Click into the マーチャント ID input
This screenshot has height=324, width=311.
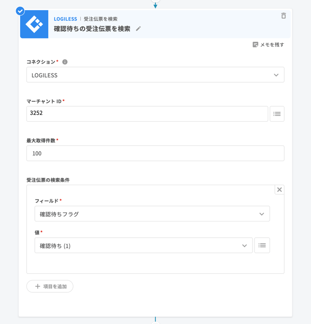(x=147, y=114)
